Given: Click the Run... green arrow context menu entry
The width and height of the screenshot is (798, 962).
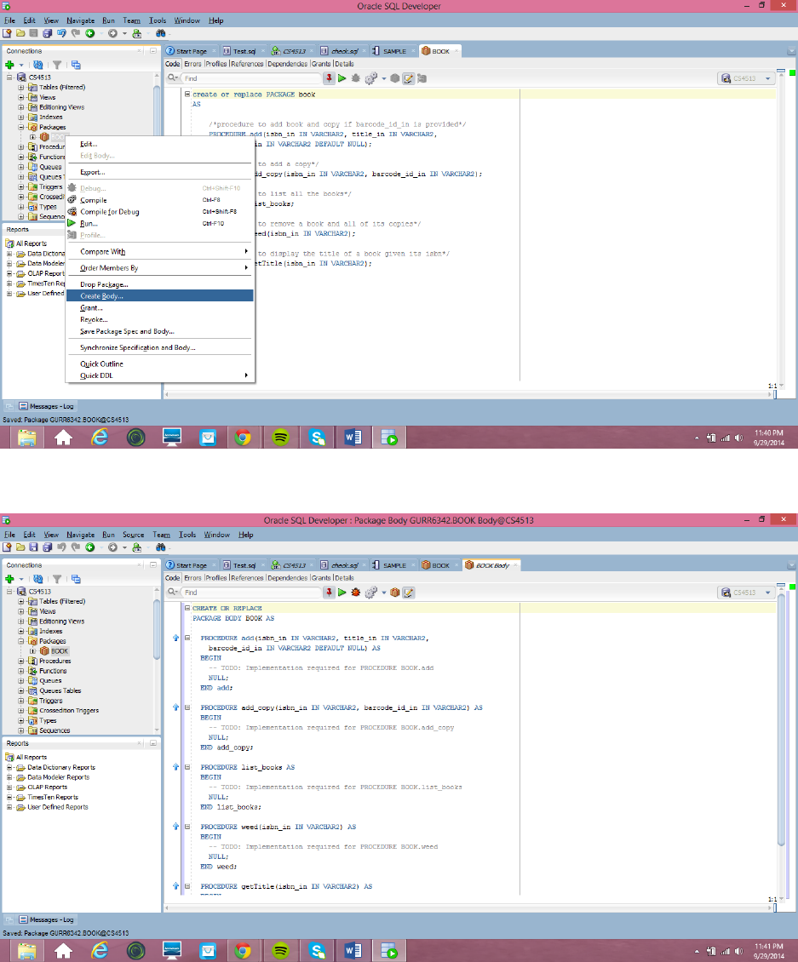Looking at the screenshot, I should tap(159, 223).
